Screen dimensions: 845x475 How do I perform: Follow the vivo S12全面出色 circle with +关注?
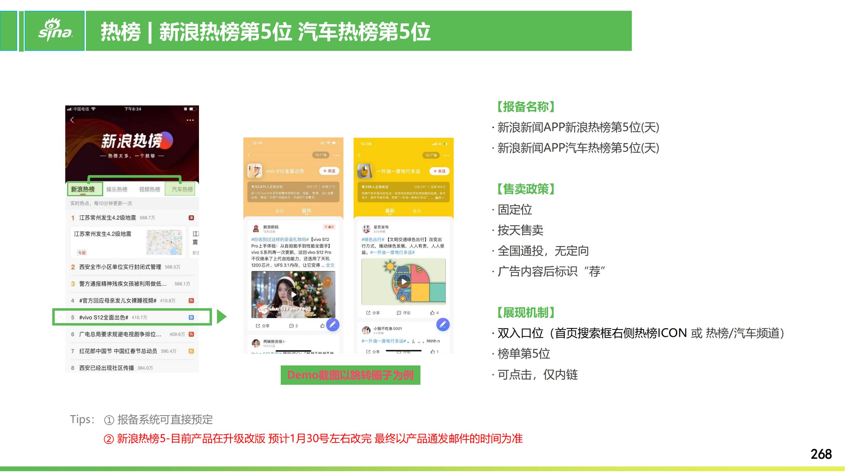pyautogui.click(x=329, y=171)
